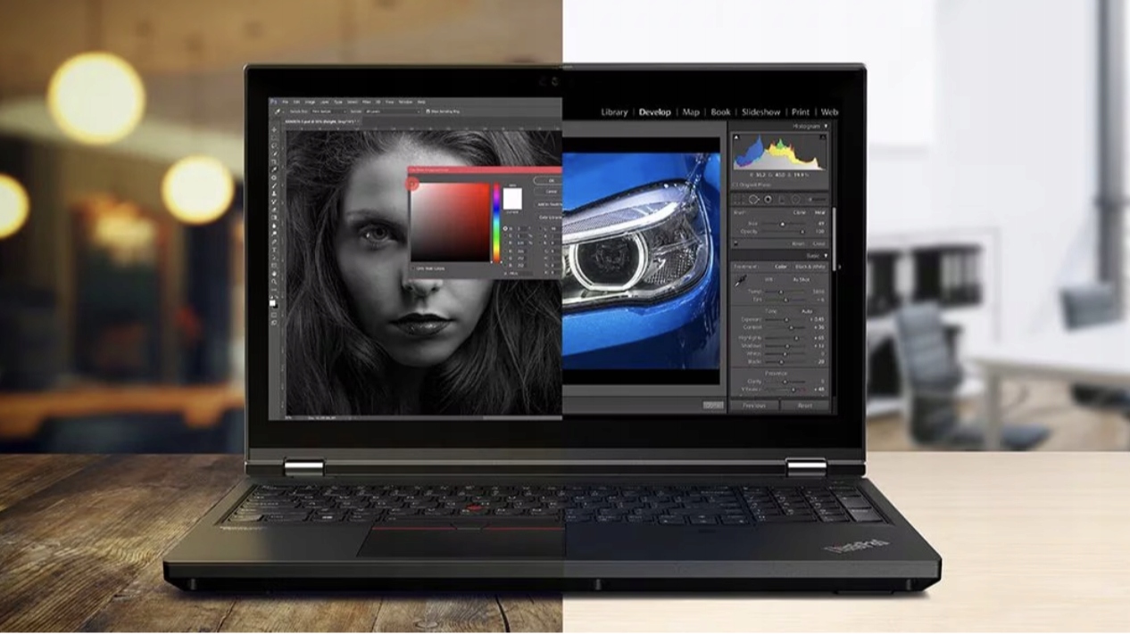Click the Reset button in Develop panel
Screen dimensions: 1130x634
804,406
